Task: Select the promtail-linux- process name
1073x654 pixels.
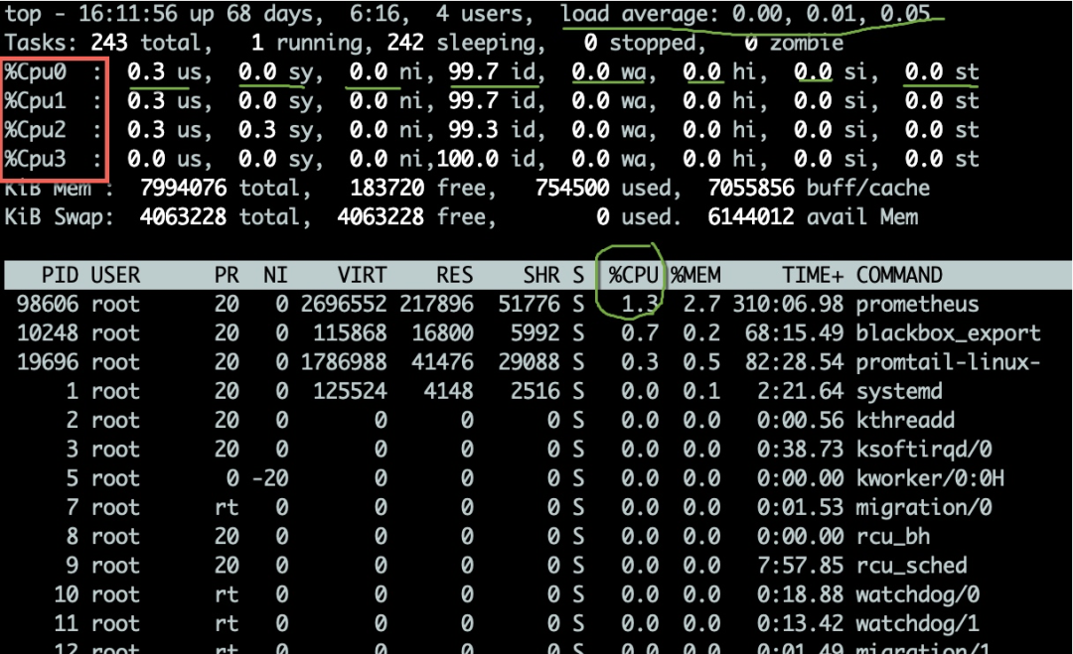Action: coord(949,362)
